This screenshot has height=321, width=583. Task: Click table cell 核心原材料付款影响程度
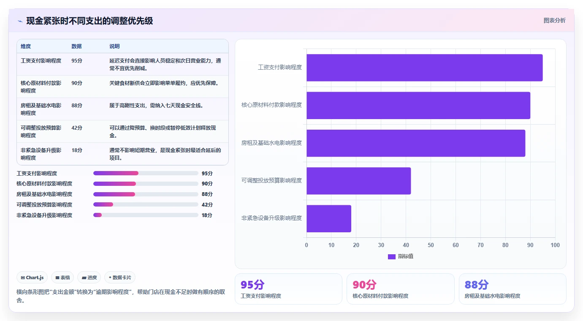click(x=41, y=87)
